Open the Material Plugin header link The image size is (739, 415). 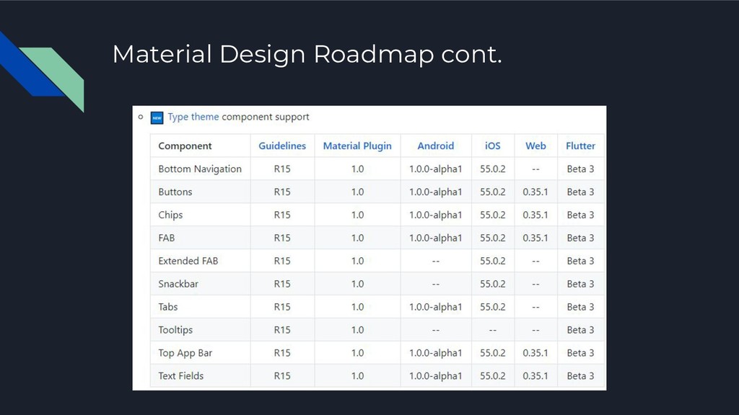click(357, 146)
